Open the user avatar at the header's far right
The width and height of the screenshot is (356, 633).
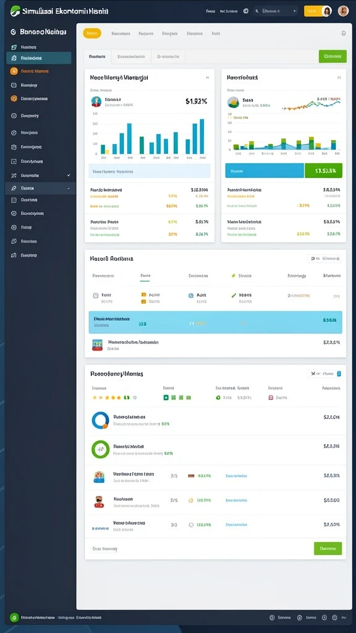coord(343,11)
